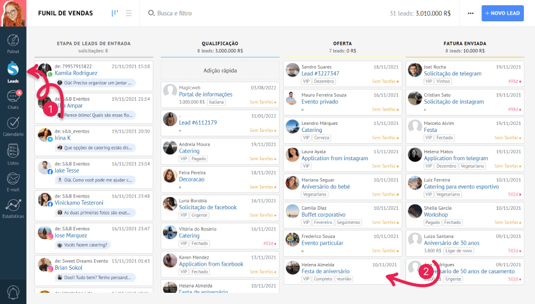Image resolution: width=535 pixels, height=304 pixels.
Task: Click Adição rápida quick add
Action: pos(220,70)
